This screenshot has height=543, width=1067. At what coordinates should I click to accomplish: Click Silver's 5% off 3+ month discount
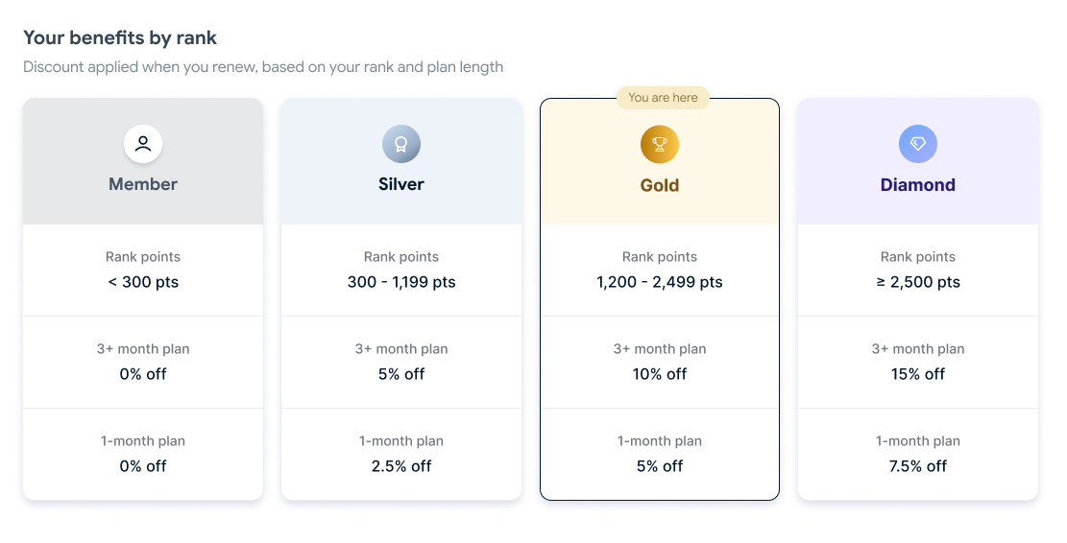401,374
